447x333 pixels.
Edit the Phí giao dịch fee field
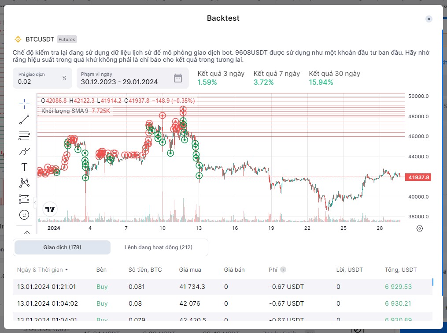(37, 82)
